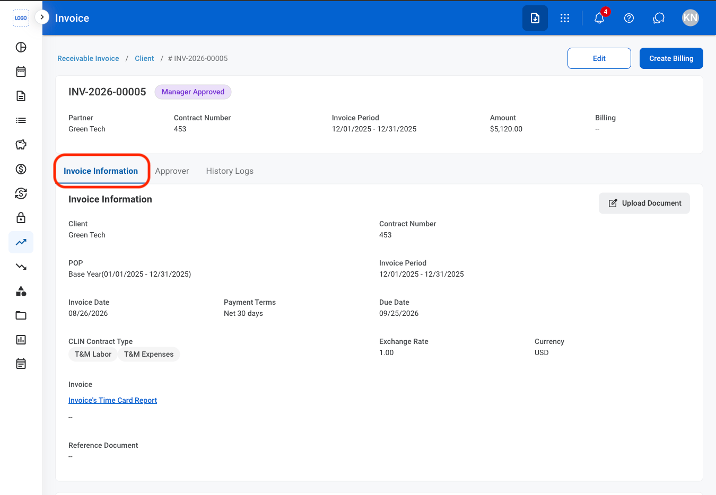
Task: Click the Upload Document button
Action: 644,203
